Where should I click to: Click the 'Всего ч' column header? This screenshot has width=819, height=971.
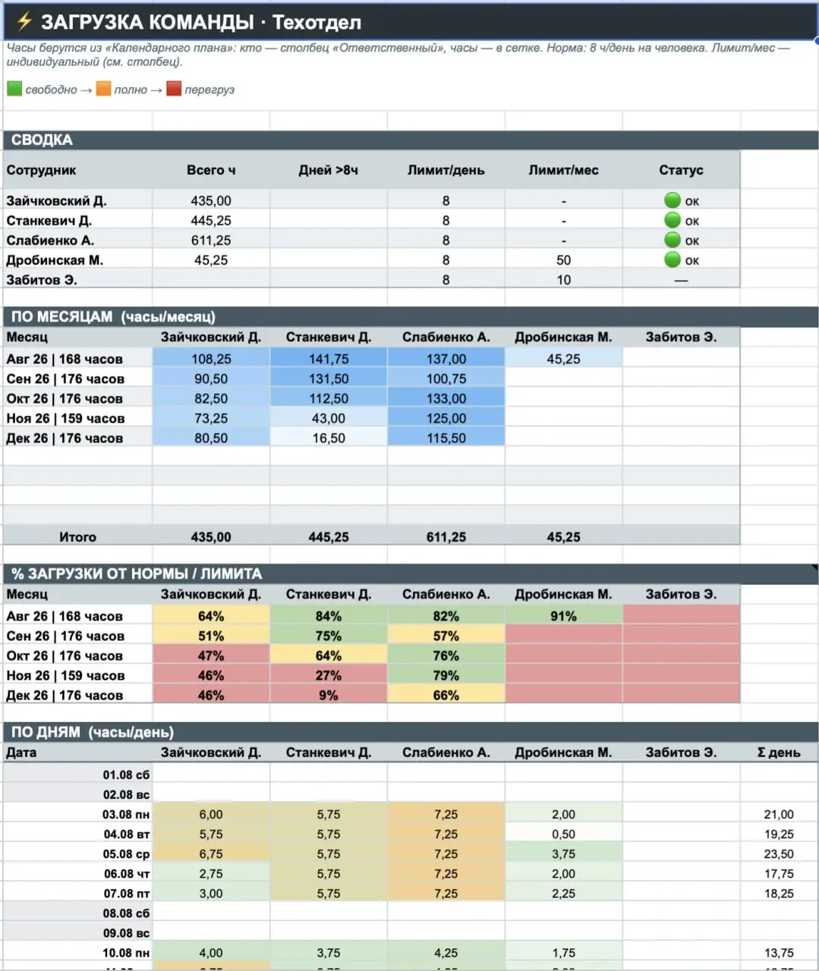211,170
